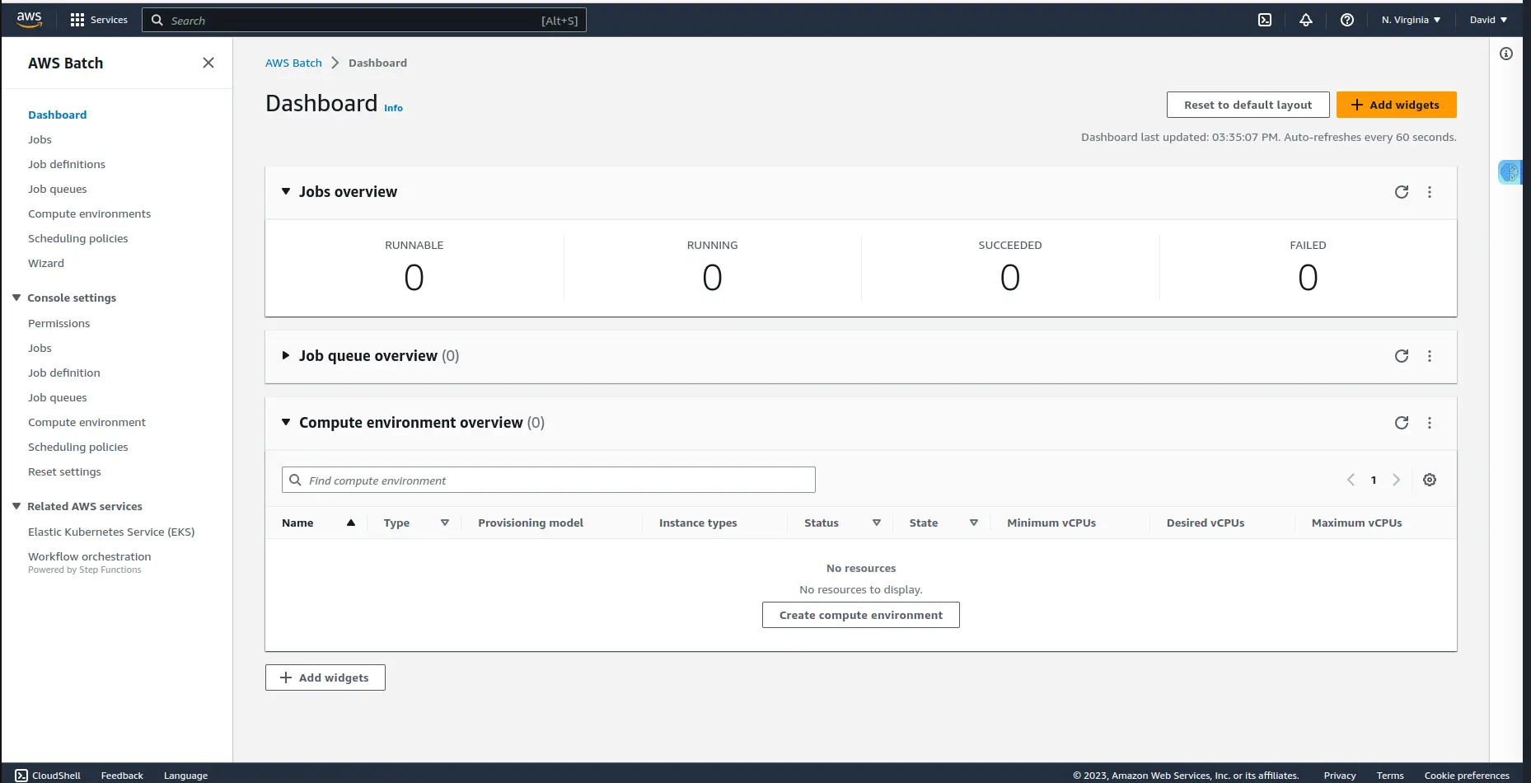Open Language selector in footer
The image size is (1531, 783).
(x=185, y=776)
